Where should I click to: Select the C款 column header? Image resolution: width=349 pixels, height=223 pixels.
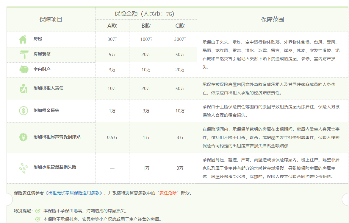point(180,26)
